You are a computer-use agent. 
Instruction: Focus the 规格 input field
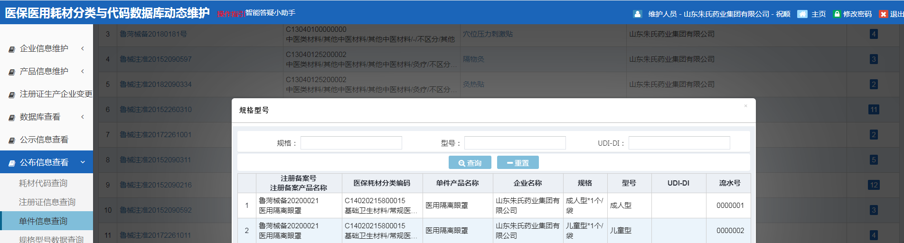pos(351,143)
